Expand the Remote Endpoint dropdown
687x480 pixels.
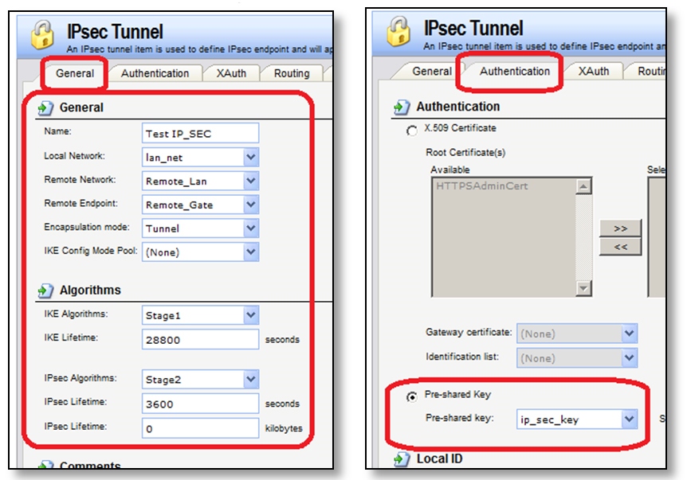tap(251, 205)
